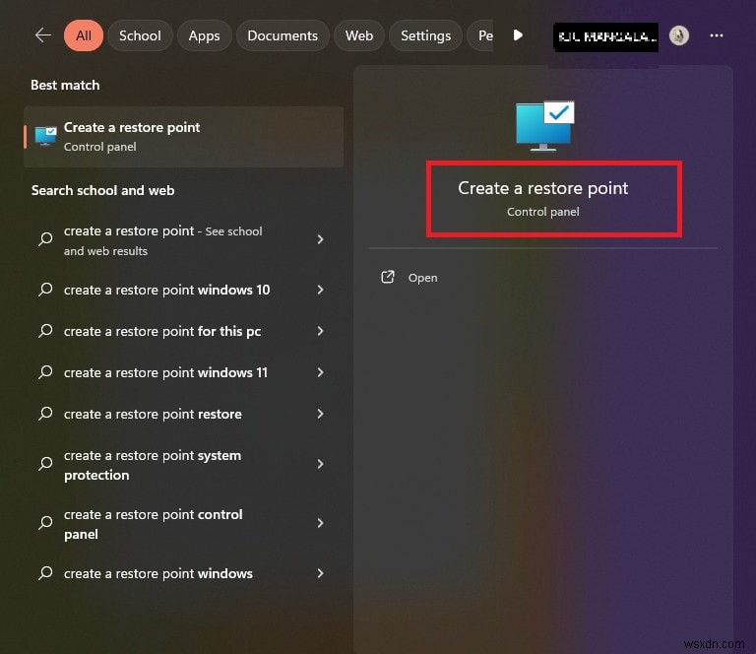Select the All filter tab
The height and width of the screenshot is (654, 756).
tap(84, 35)
